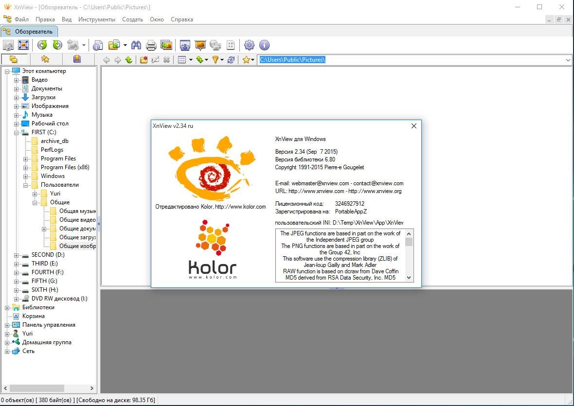The height and width of the screenshot is (406, 574).
Task: Select DVD RW дисковод (I:) in tree
Action: (x=59, y=299)
